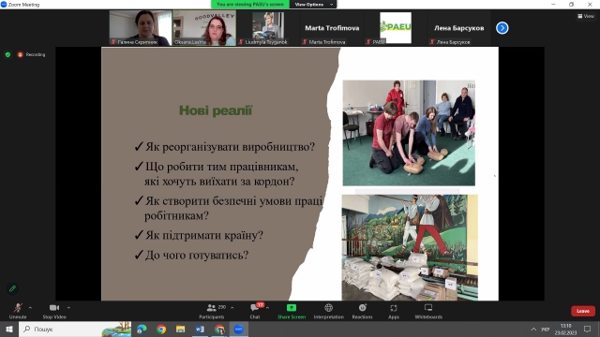Viewport: 600px width, 337px height.
Task: Expand audio options arrow beside Unmute
Action: click(x=30, y=308)
